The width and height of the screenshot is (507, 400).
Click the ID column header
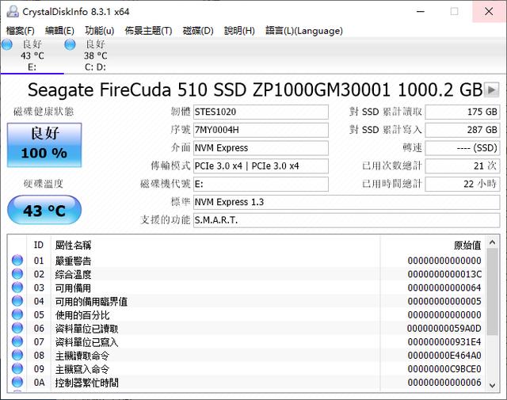[x=39, y=245]
